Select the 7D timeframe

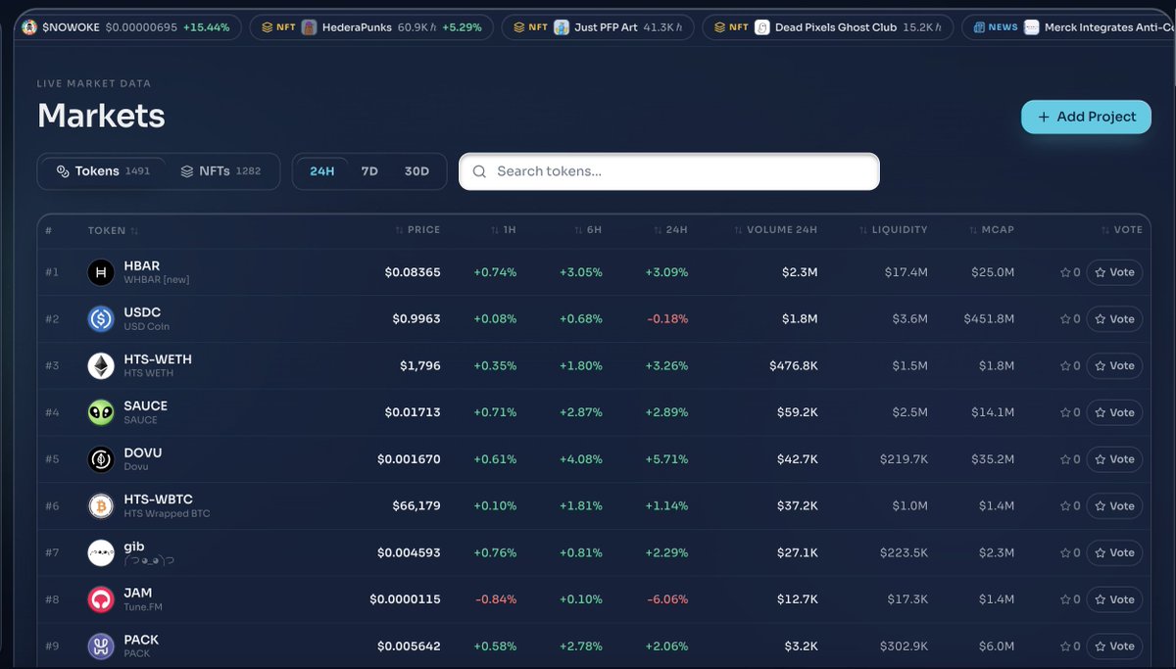369,171
